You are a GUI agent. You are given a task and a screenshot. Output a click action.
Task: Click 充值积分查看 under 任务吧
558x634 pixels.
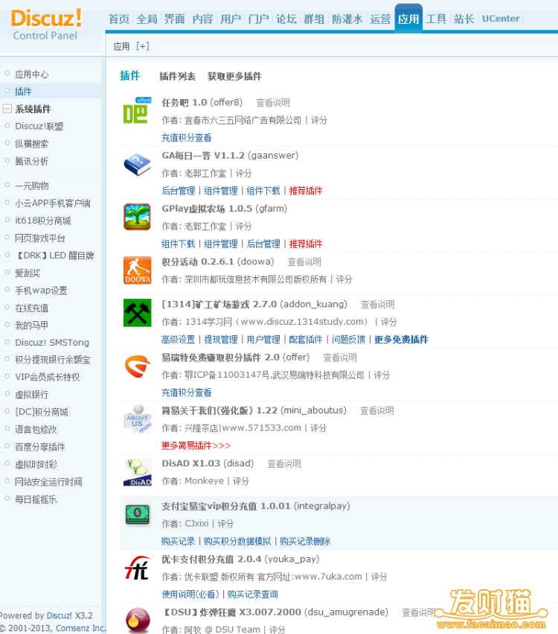point(186,138)
